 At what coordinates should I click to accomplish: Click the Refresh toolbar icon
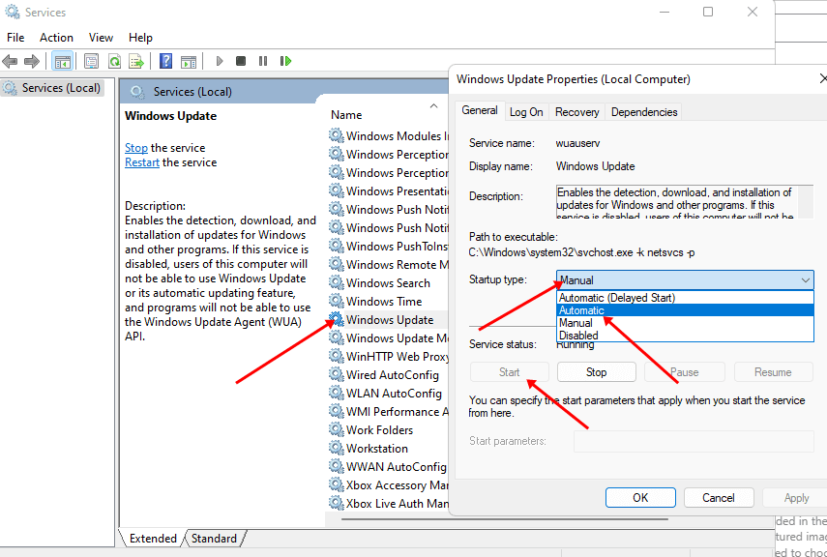coord(114,61)
